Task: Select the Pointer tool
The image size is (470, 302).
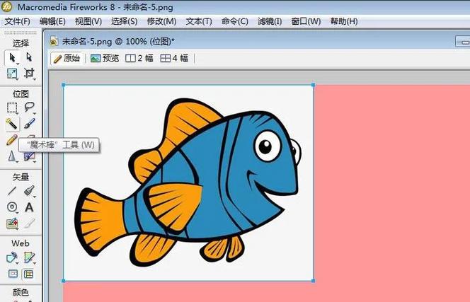Action: point(12,57)
